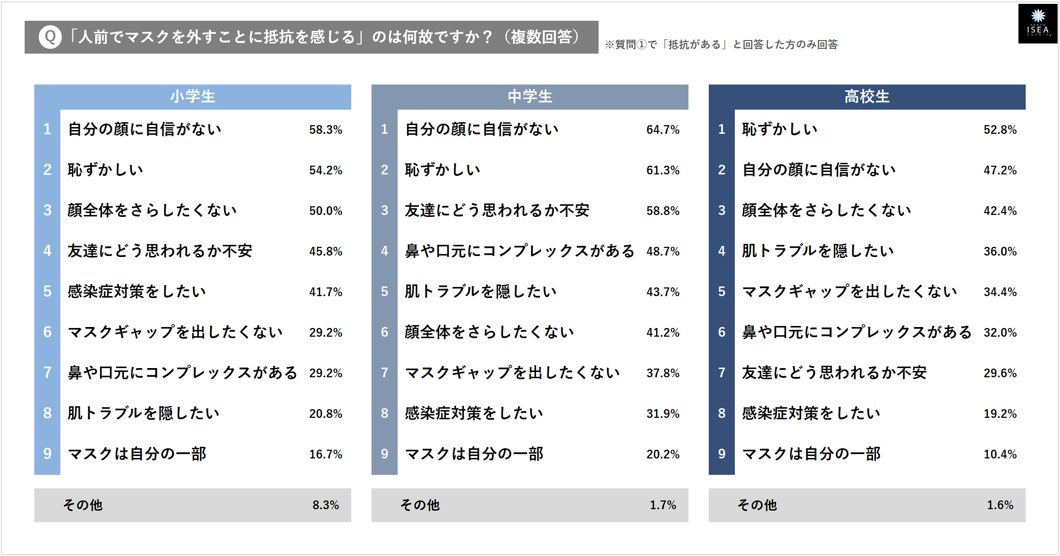This screenshot has height=556, width=1060.
Task: Select the 高校生 column header
Action: point(867,97)
